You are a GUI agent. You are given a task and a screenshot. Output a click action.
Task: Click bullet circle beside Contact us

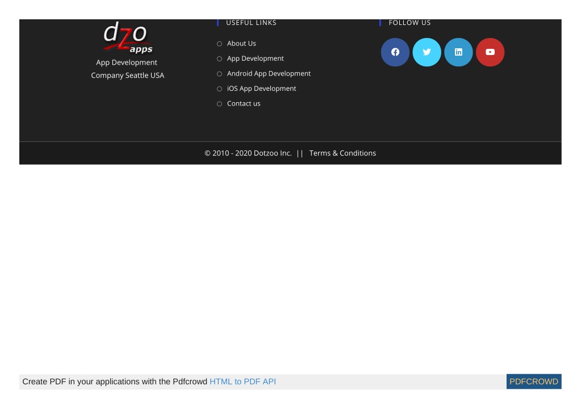(219, 104)
